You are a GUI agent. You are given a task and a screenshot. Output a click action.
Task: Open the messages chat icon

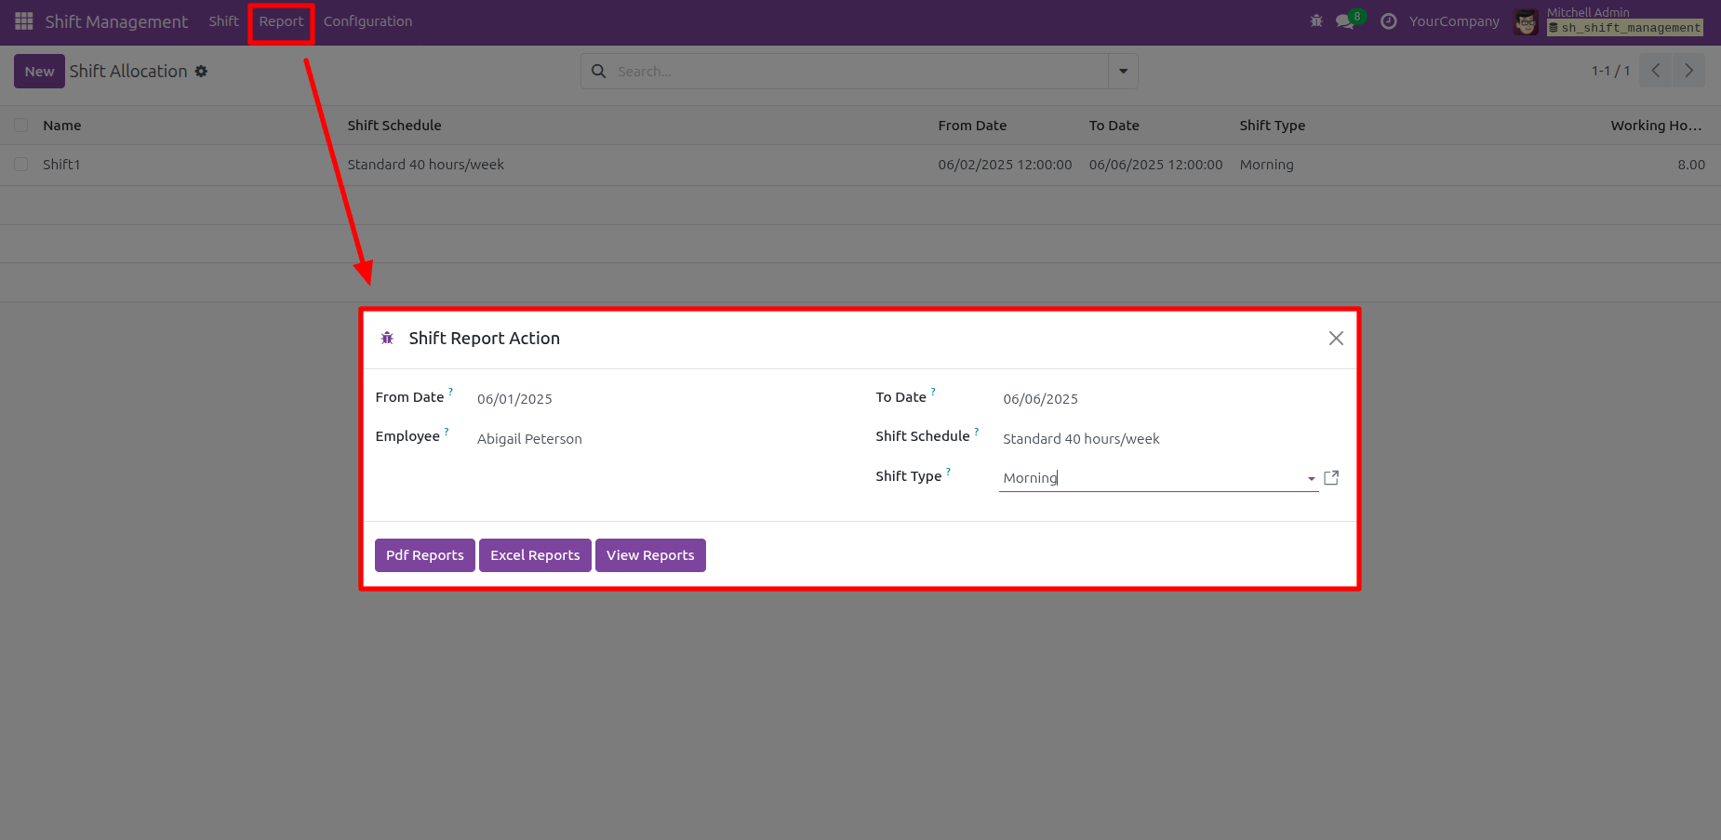[x=1345, y=21]
